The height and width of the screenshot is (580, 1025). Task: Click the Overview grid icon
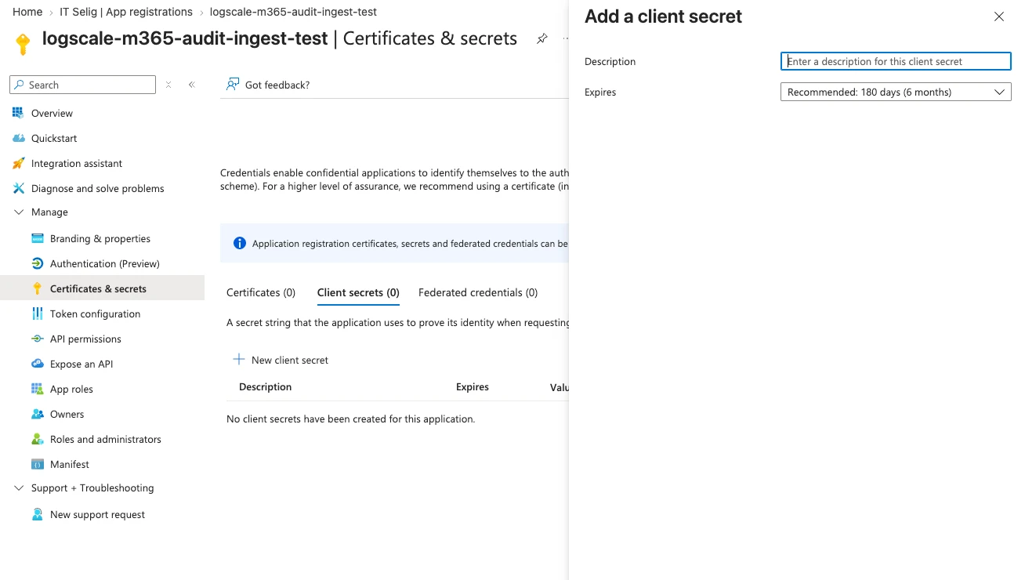click(x=18, y=113)
